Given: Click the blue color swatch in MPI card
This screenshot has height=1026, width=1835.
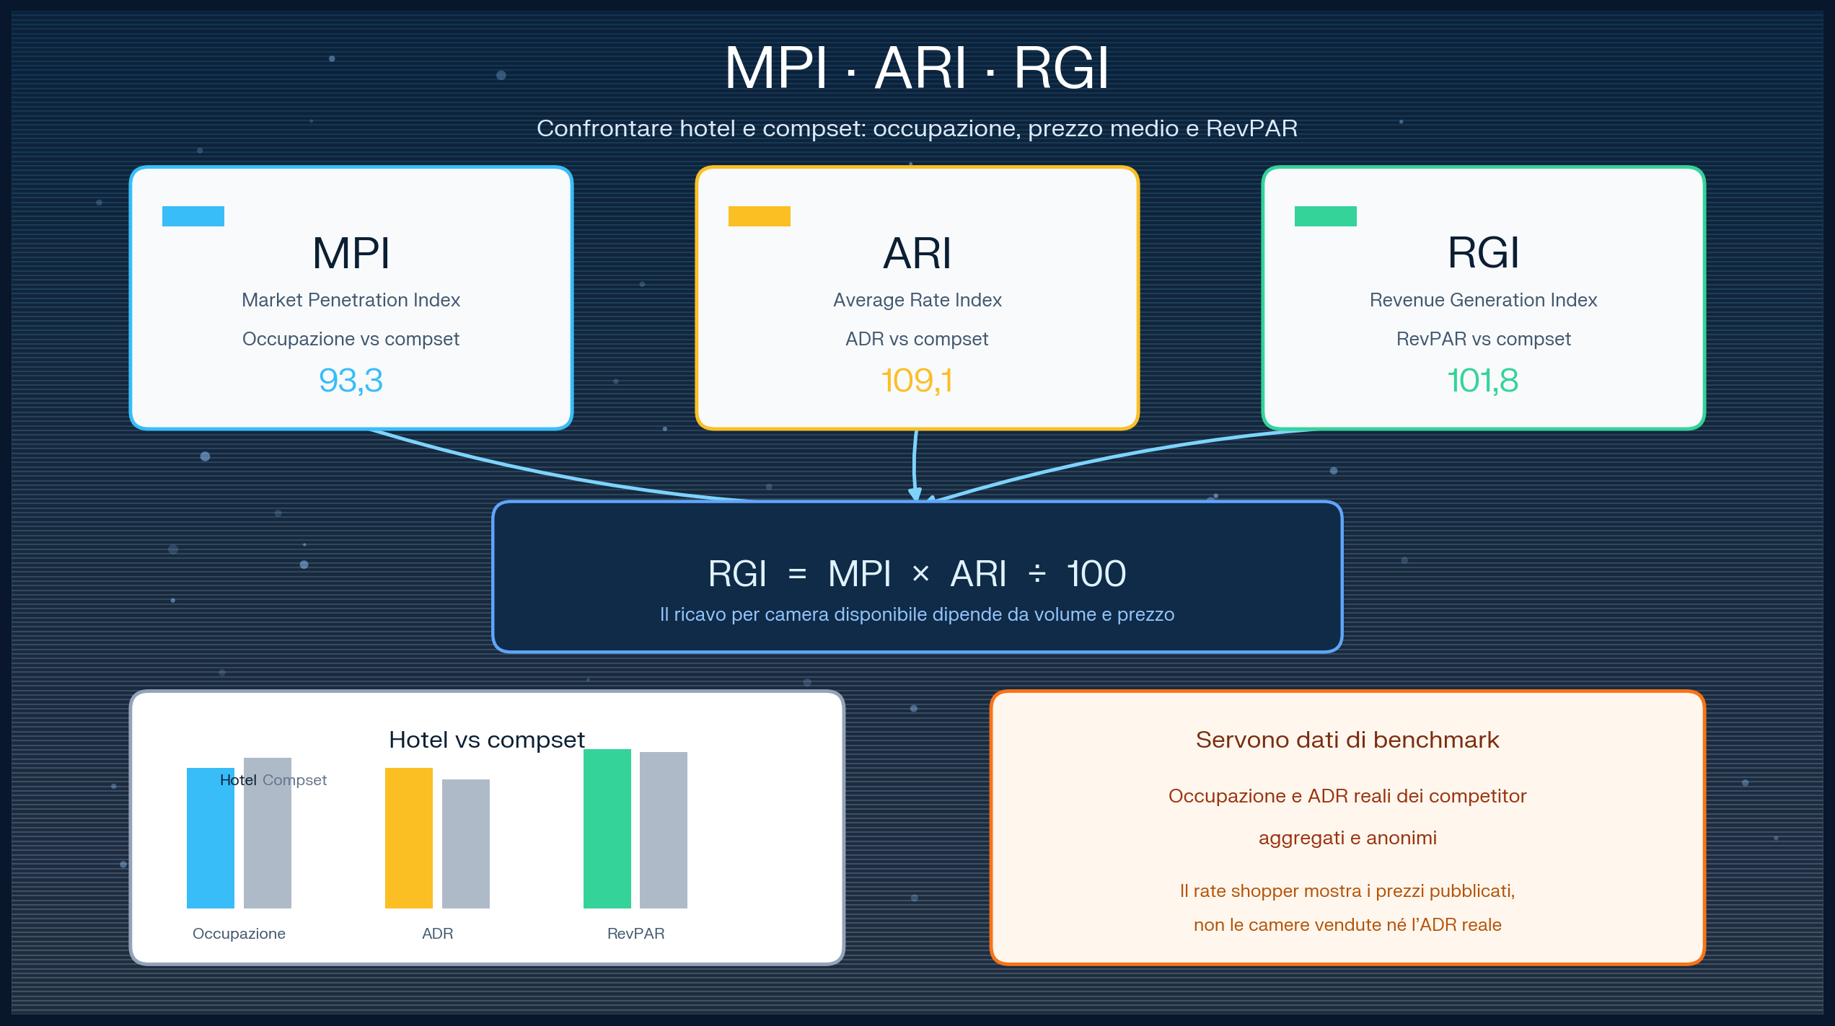Looking at the screenshot, I should 193,216.
